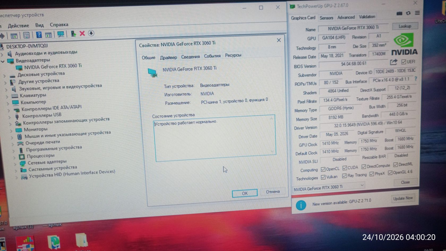Viewport: 446px width, 251px height.
Task: Click the BIOS export share icon
Action: tap(393, 62)
